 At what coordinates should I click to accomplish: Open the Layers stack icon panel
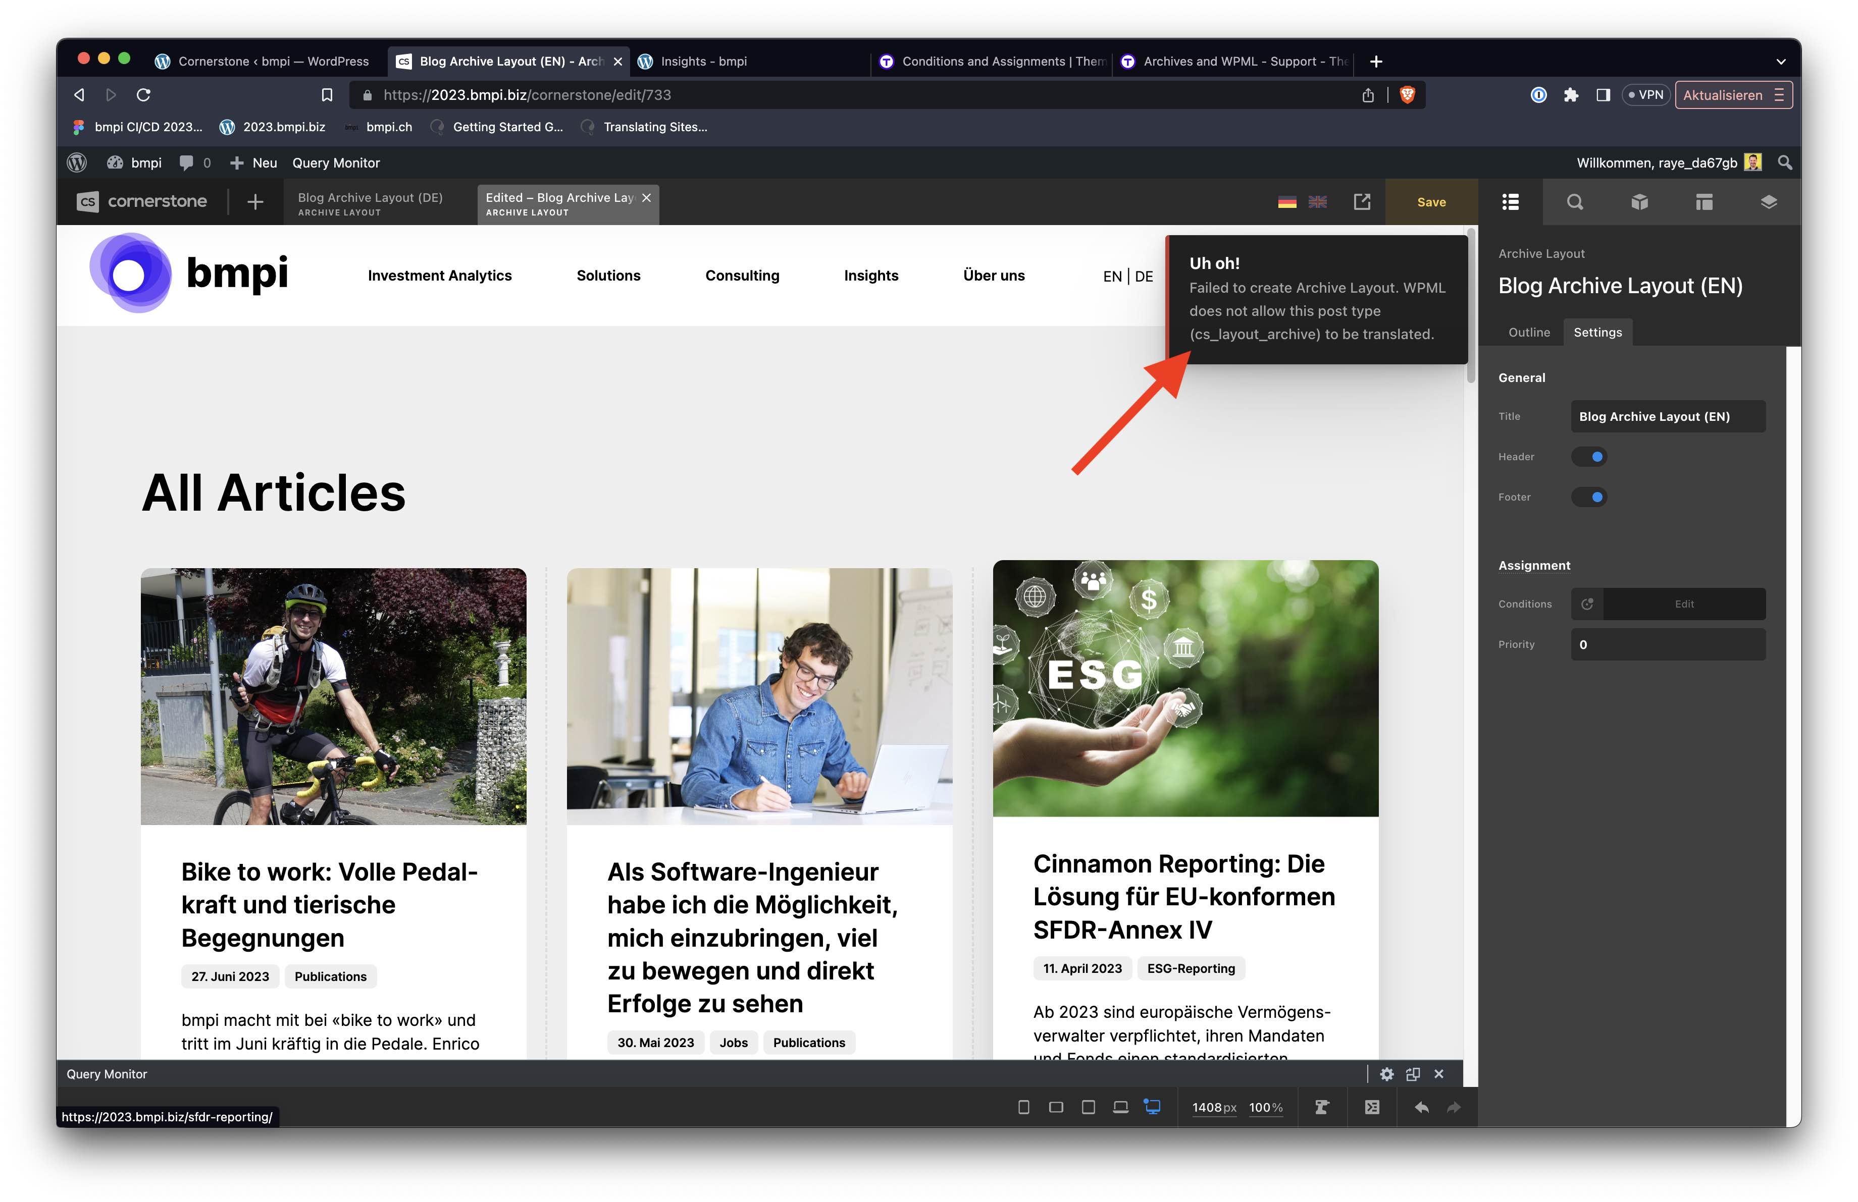[1768, 202]
